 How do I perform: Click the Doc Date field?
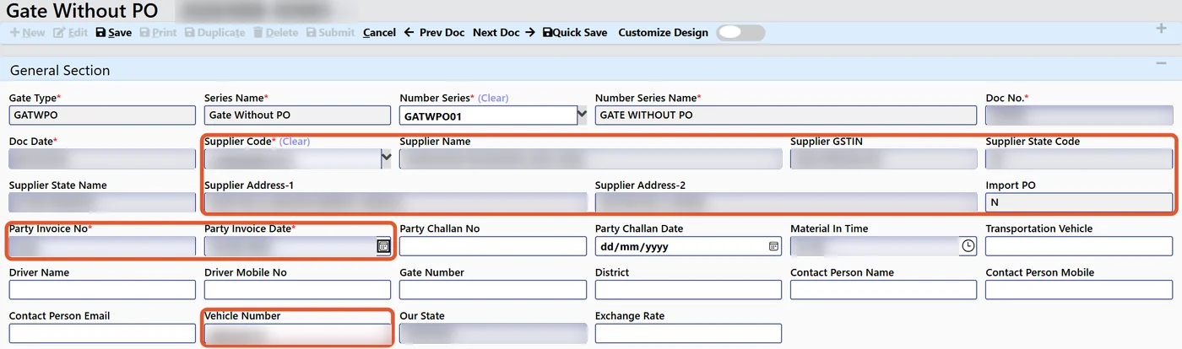102,158
